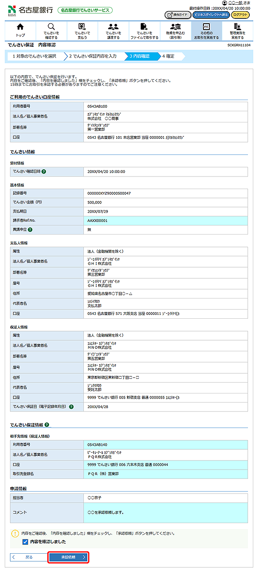This screenshot has width=258, height=570.
Task: Toggle the 内容を確認しました checkbox
Action: 25,542
